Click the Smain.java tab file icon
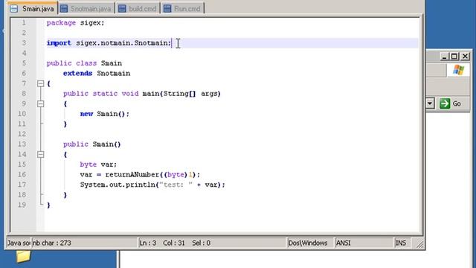Image resolution: width=476 pixels, height=268 pixels. pyautogui.click(x=14, y=8)
